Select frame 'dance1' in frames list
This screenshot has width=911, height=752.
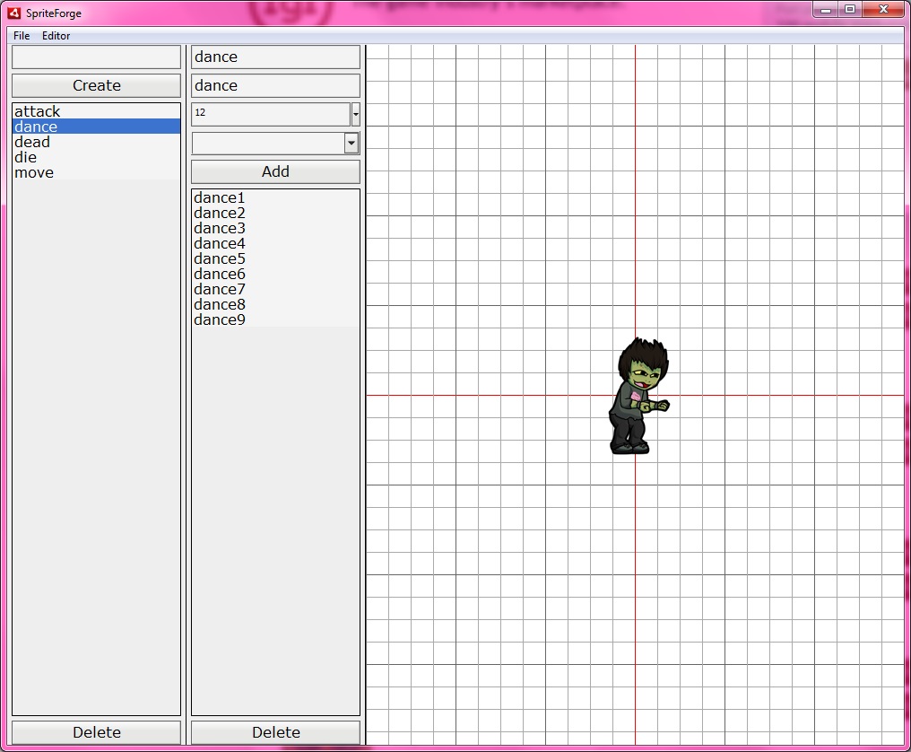[x=220, y=197]
